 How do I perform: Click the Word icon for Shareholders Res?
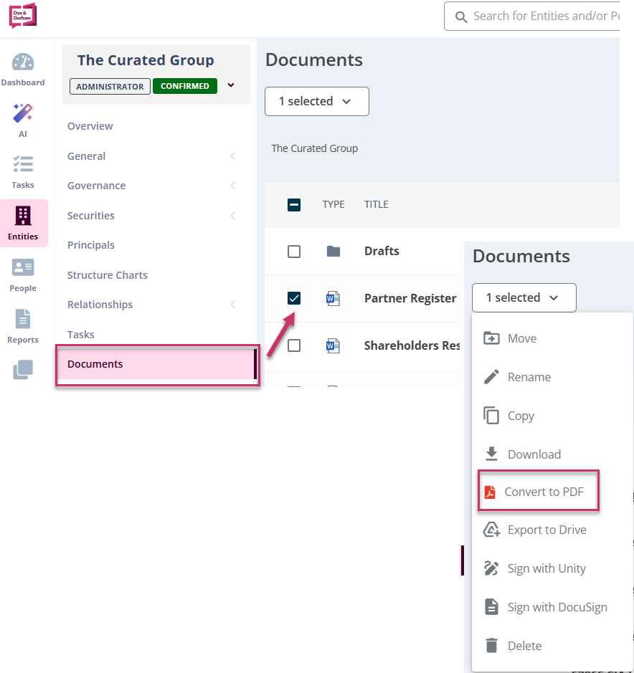tap(333, 345)
